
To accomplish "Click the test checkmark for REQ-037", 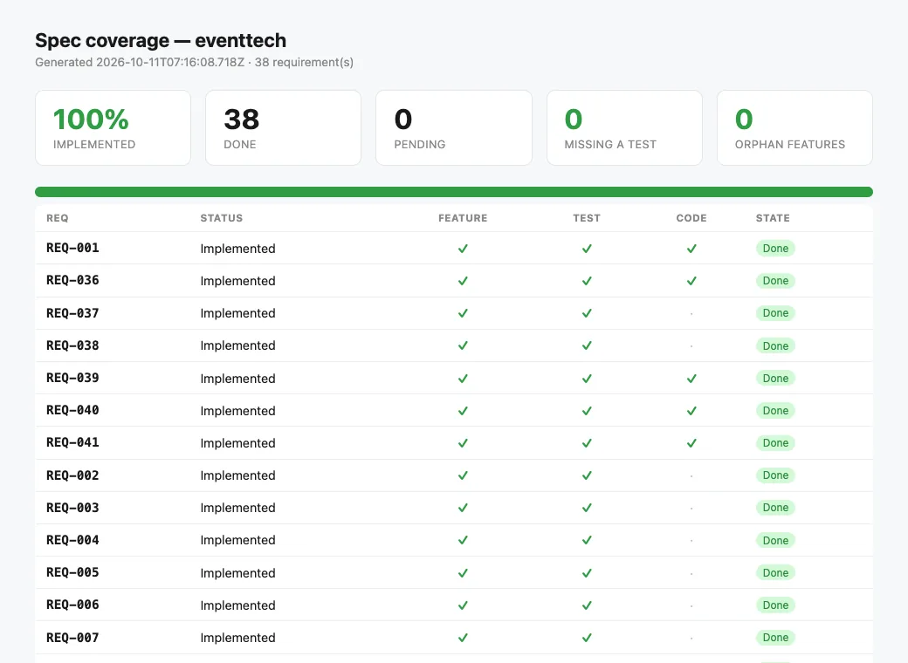I will (587, 313).
